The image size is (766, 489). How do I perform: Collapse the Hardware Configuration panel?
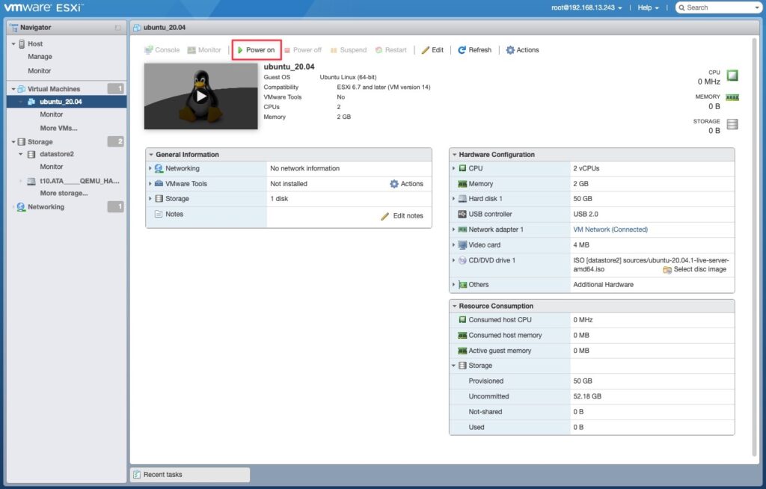[454, 154]
